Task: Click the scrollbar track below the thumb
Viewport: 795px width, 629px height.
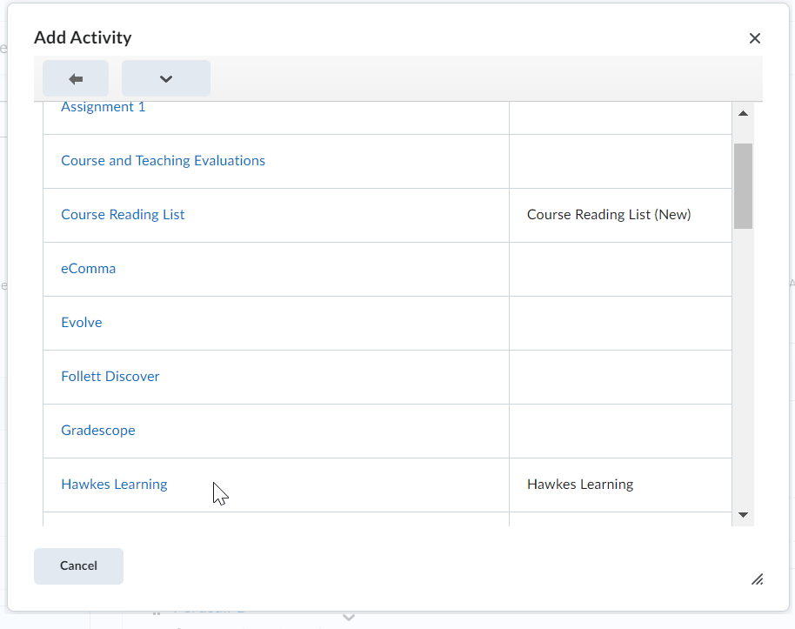Action: click(x=743, y=365)
